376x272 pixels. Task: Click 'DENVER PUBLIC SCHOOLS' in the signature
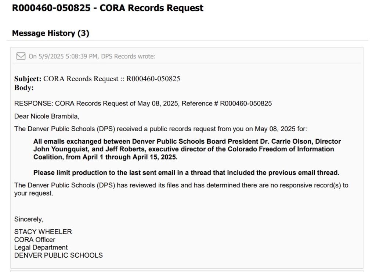tap(58, 255)
